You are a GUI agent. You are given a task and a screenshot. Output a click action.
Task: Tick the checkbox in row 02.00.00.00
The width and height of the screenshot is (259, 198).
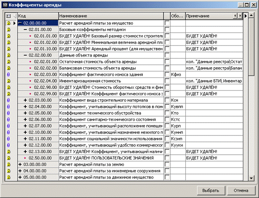point(167,23)
